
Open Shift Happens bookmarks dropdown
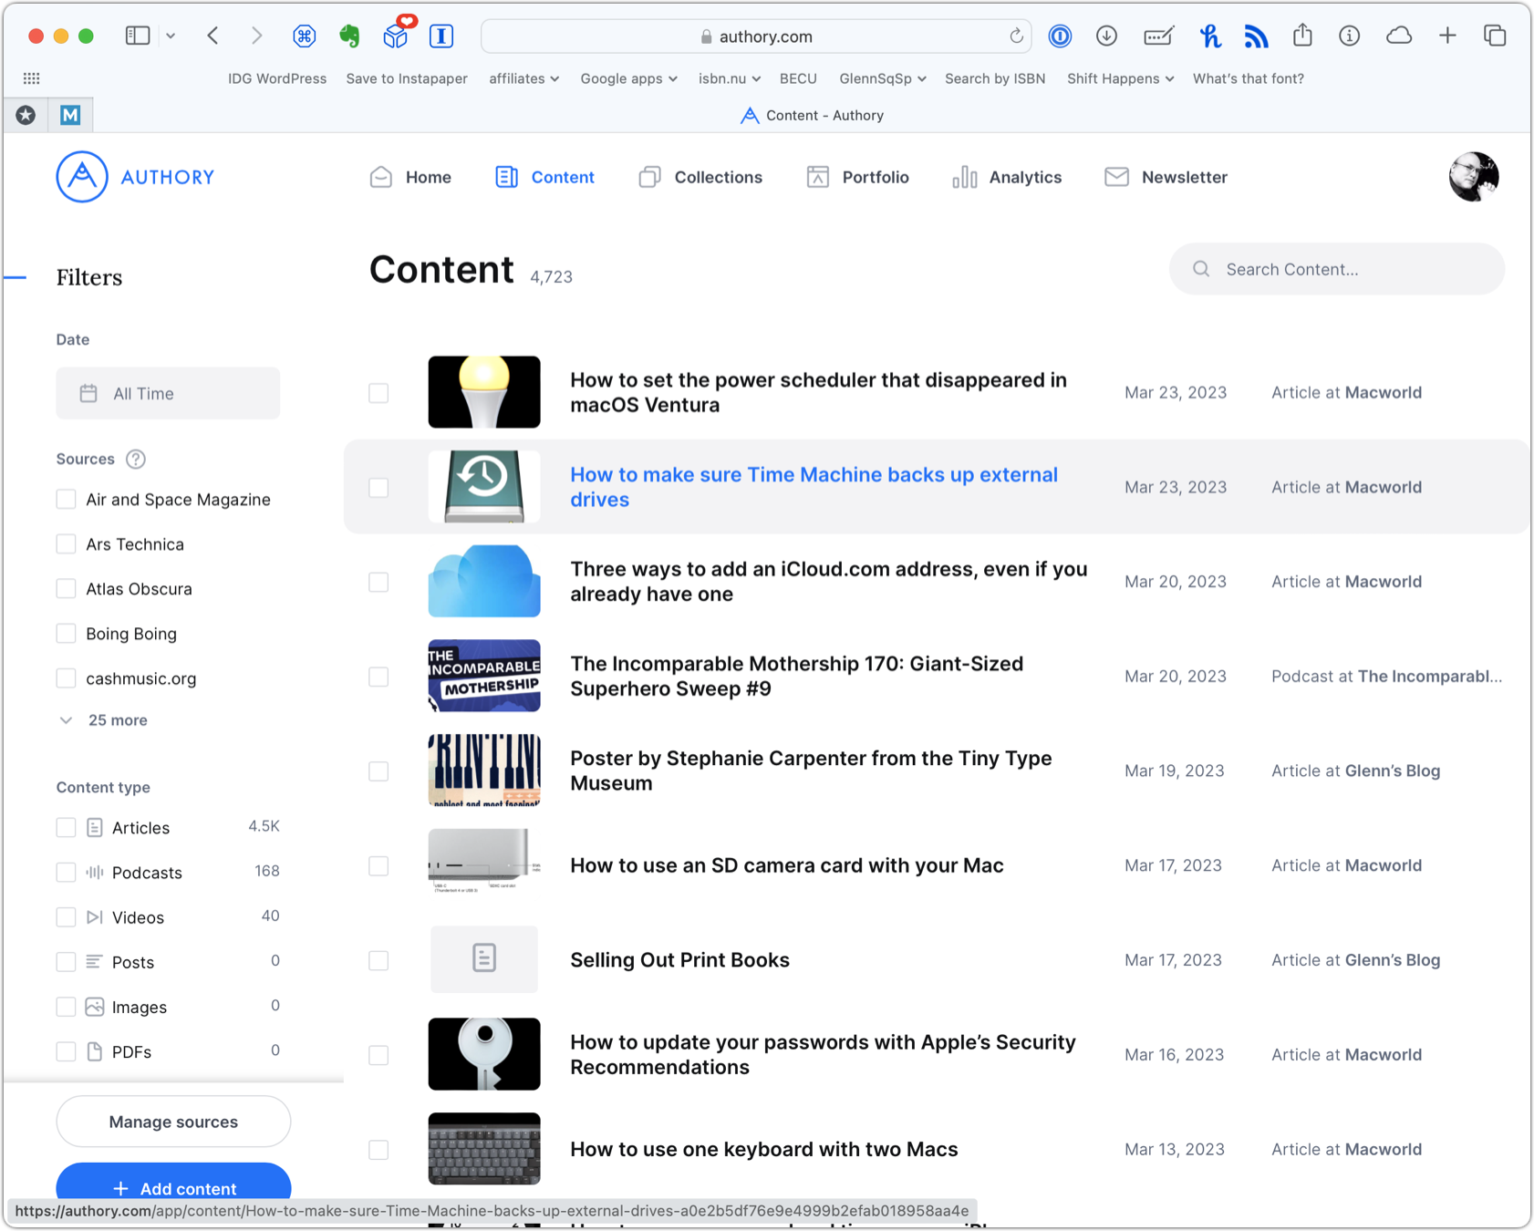[1120, 78]
